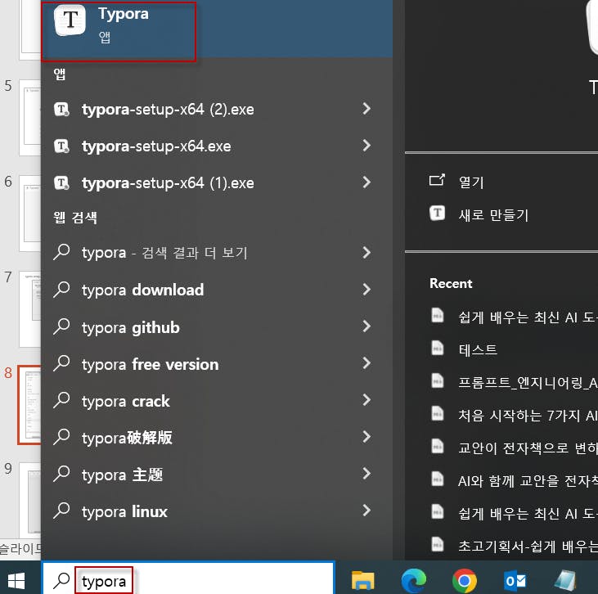Open the Typora app best match result
The width and height of the screenshot is (598, 594).
217,28
